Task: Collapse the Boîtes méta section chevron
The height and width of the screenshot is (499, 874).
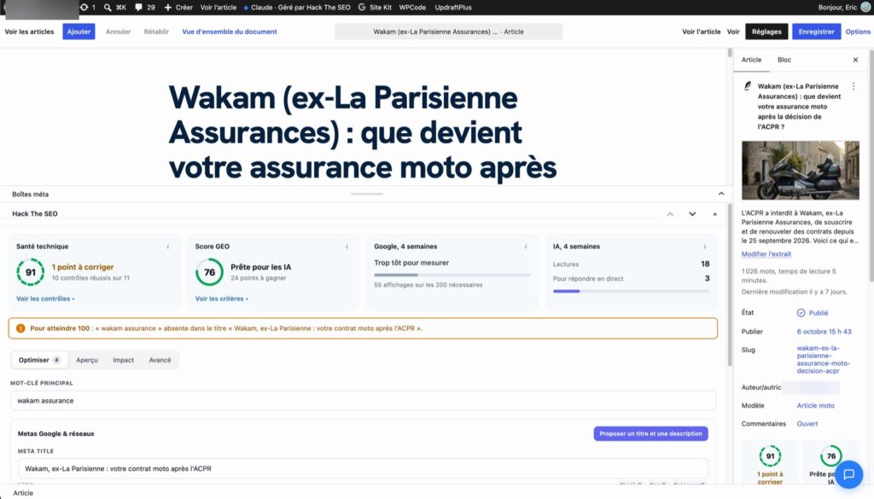Action: [721, 194]
